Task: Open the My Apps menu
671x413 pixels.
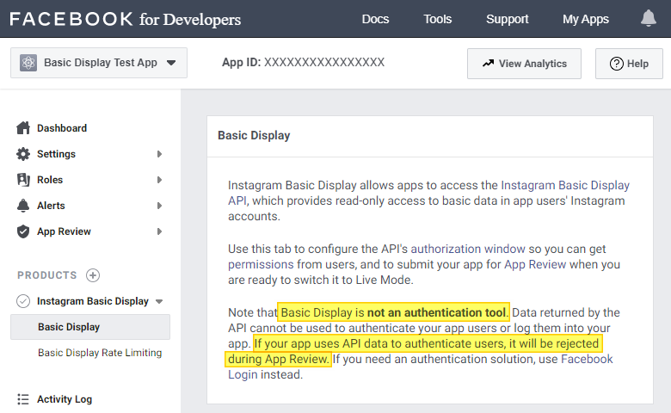Action: click(585, 19)
